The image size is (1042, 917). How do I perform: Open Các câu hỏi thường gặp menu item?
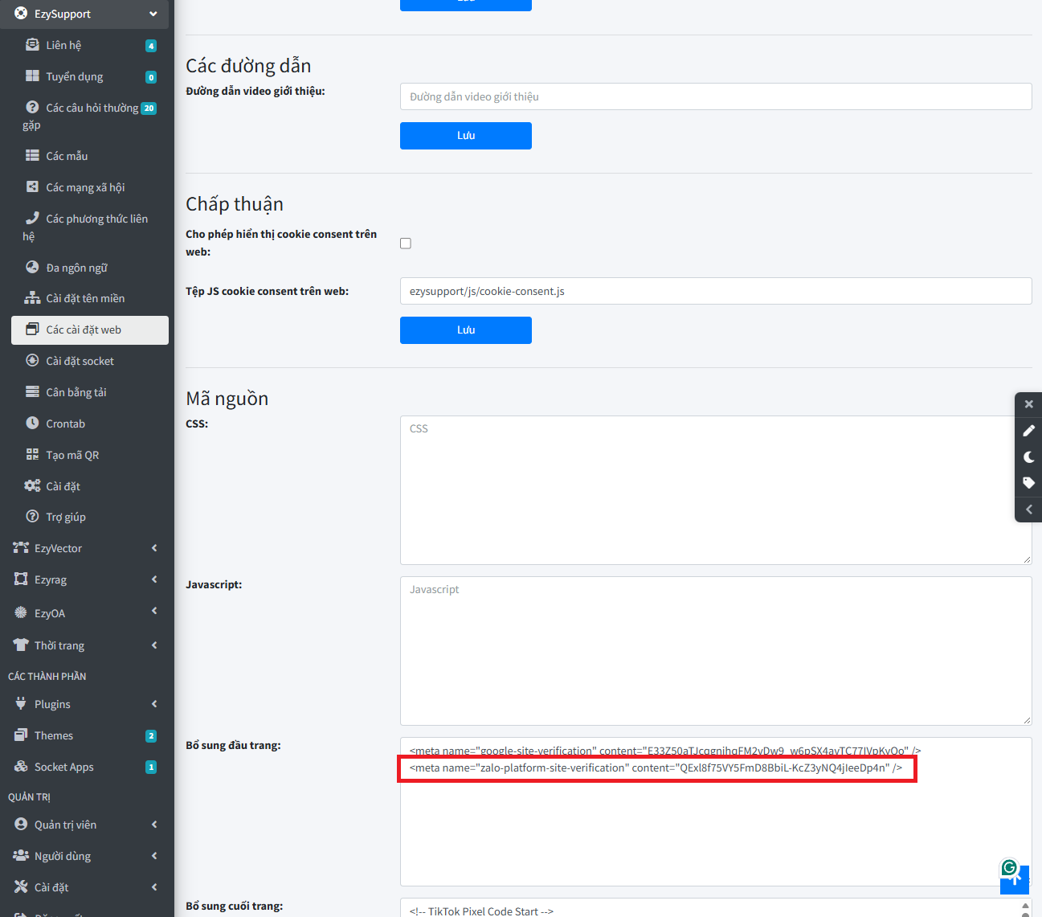(90, 116)
